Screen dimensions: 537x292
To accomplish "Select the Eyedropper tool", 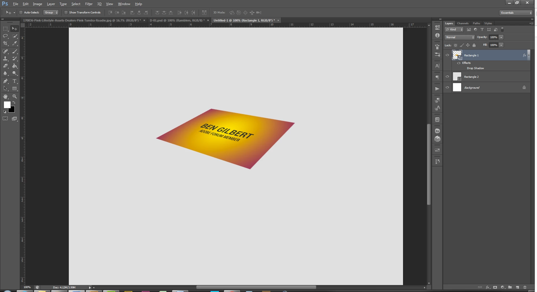I will [x=15, y=43].
